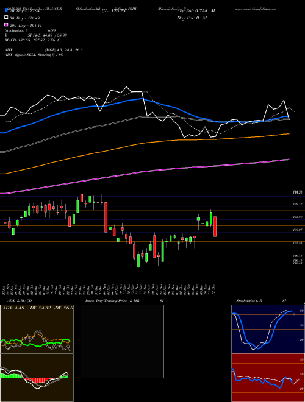
Task: Open the empty intraday trading price panel
Action: (x=122, y=341)
